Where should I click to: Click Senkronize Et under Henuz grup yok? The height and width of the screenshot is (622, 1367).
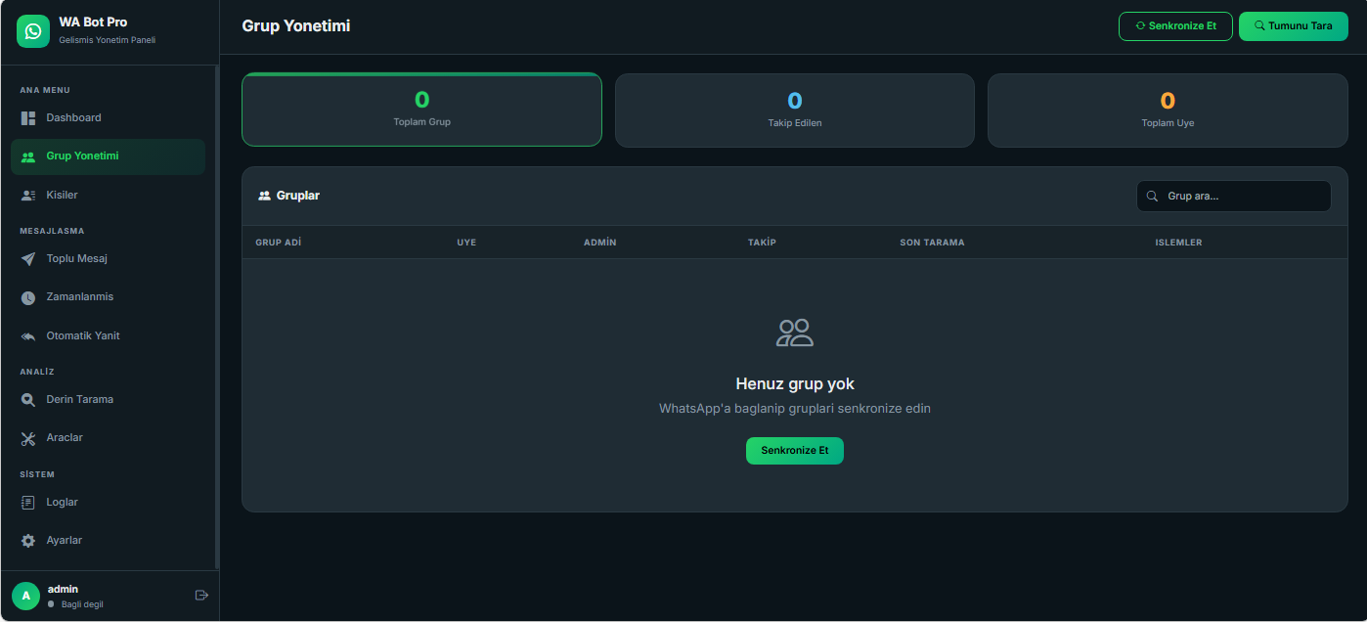click(794, 451)
